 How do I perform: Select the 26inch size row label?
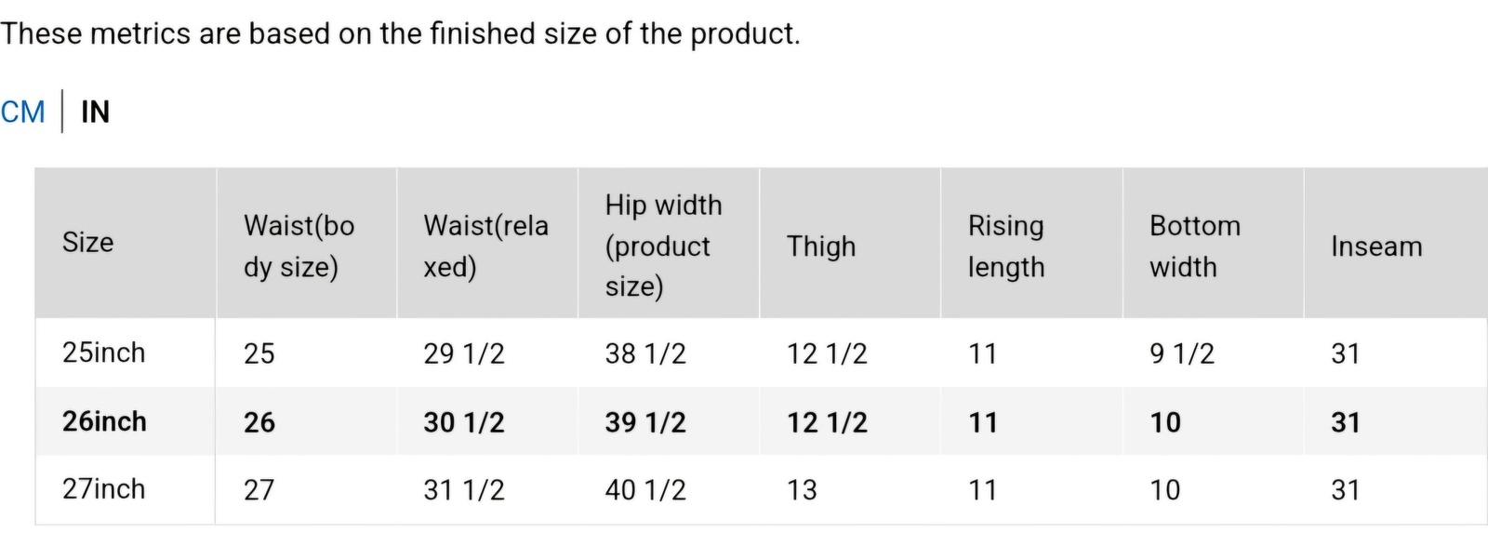pos(104,421)
